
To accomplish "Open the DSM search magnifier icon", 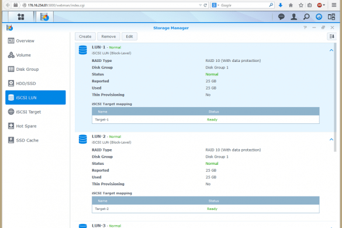I will point(306,17).
